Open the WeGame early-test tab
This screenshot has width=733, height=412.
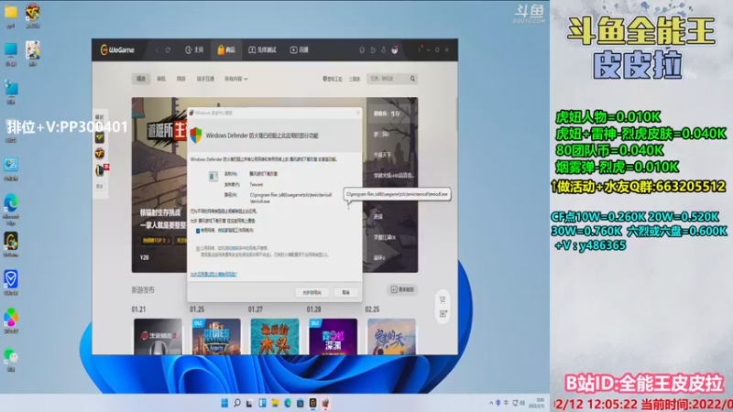(x=262, y=50)
